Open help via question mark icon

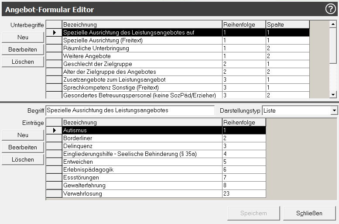click(x=330, y=9)
